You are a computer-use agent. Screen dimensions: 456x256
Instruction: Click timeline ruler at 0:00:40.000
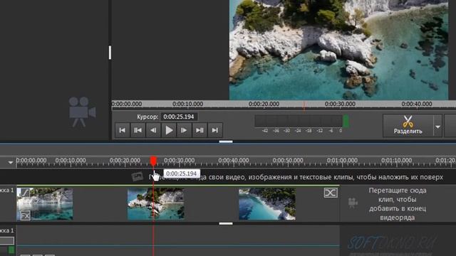234,161
